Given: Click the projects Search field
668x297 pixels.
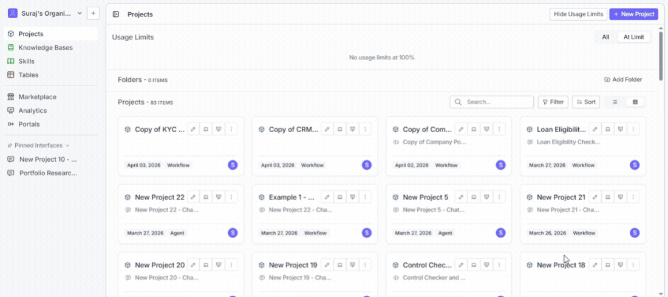Looking at the screenshot, I should coord(492,102).
